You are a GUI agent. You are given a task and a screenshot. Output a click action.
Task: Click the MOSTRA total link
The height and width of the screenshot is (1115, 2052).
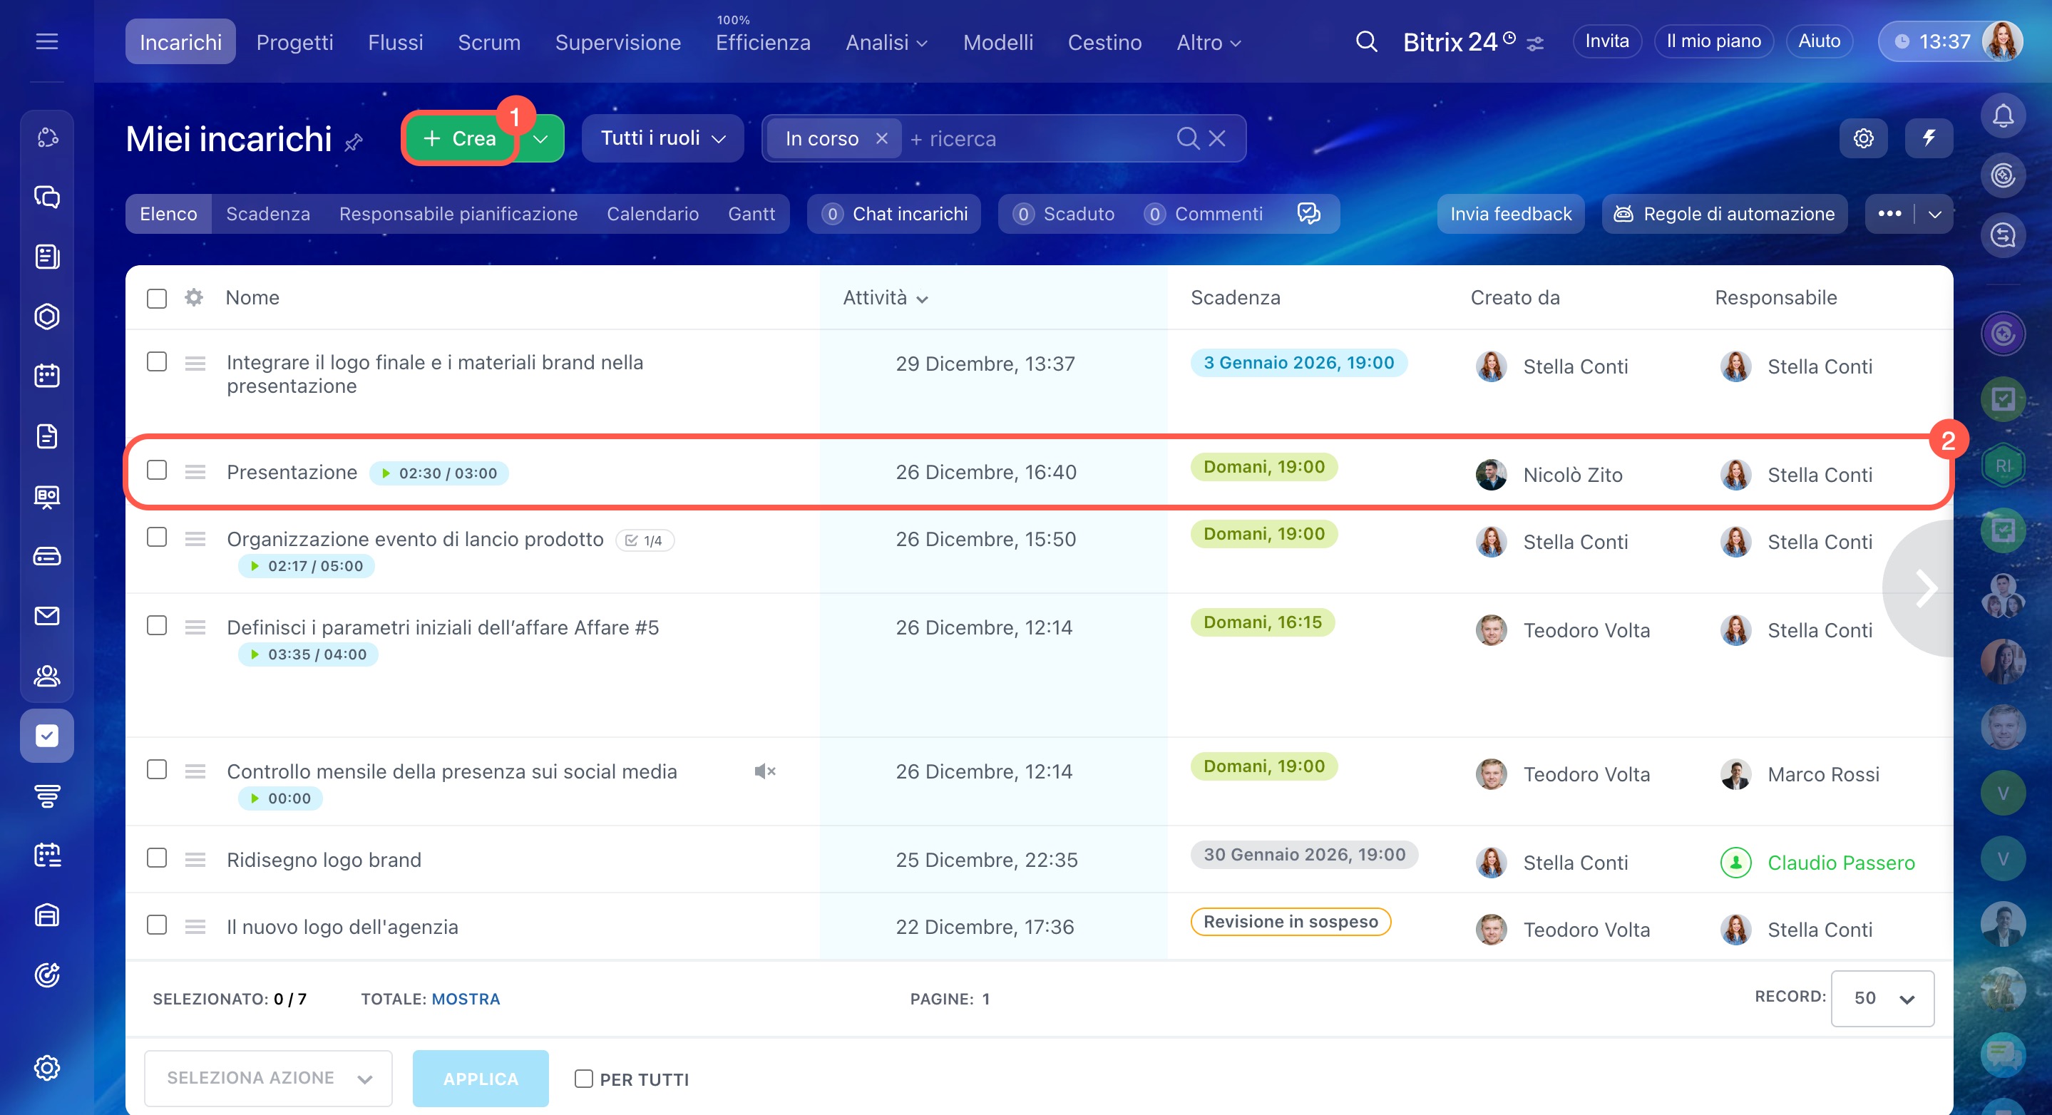click(465, 999)
